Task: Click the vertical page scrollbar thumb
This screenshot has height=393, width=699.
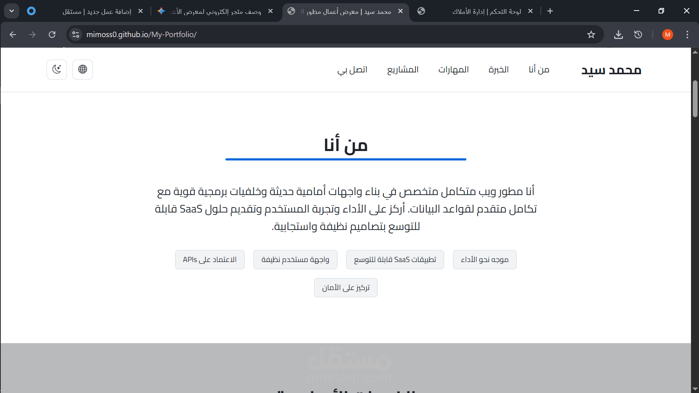Action: [695, 99]
